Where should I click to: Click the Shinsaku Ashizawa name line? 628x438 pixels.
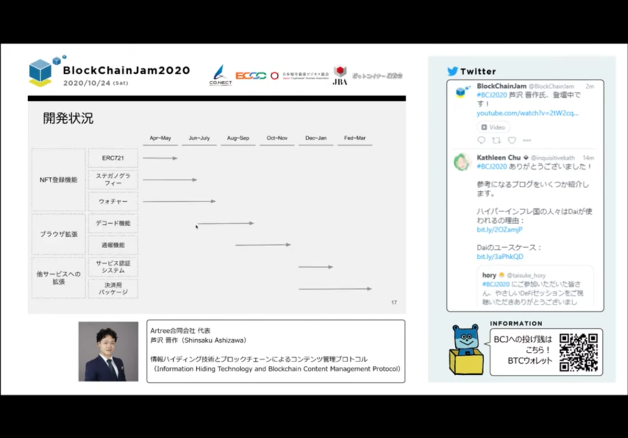(198, 340)
